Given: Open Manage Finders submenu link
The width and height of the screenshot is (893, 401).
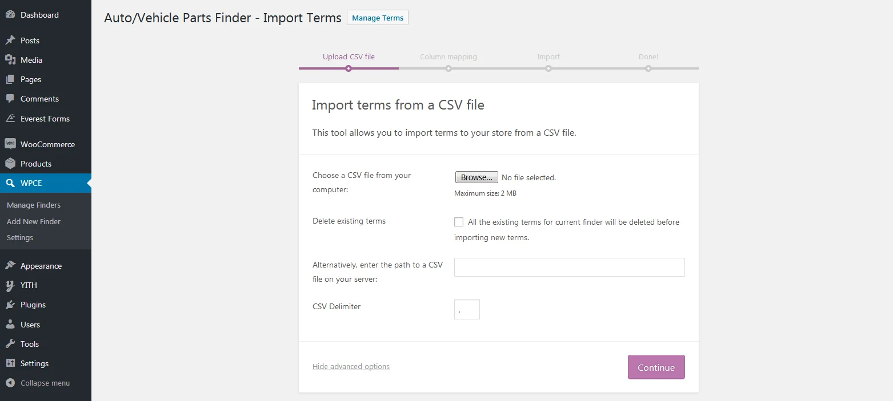Looking at the screenshot, I should coord(34,205).
